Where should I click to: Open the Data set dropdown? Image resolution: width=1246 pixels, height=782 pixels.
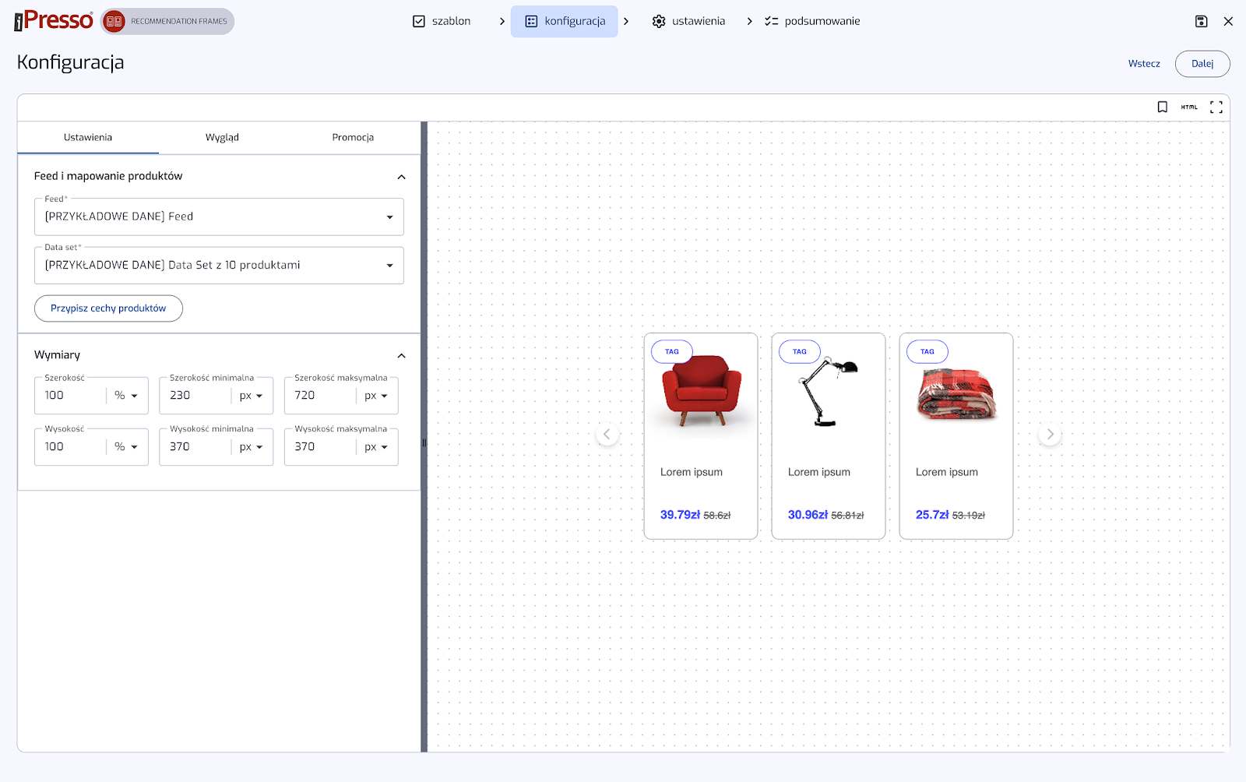coord(219,266)
